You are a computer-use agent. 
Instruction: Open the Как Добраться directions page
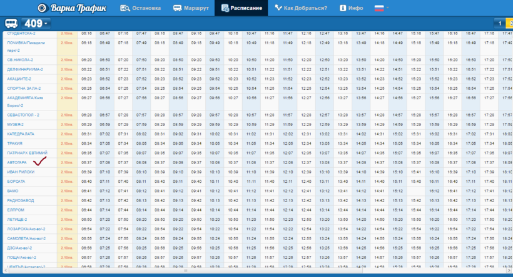[x=301, y=8]
